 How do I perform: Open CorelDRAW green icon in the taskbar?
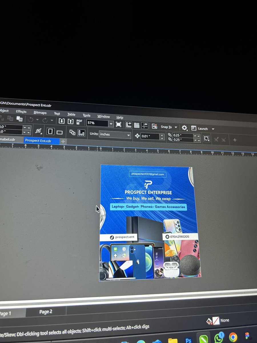pyautogui.click(x=204, y=339)
